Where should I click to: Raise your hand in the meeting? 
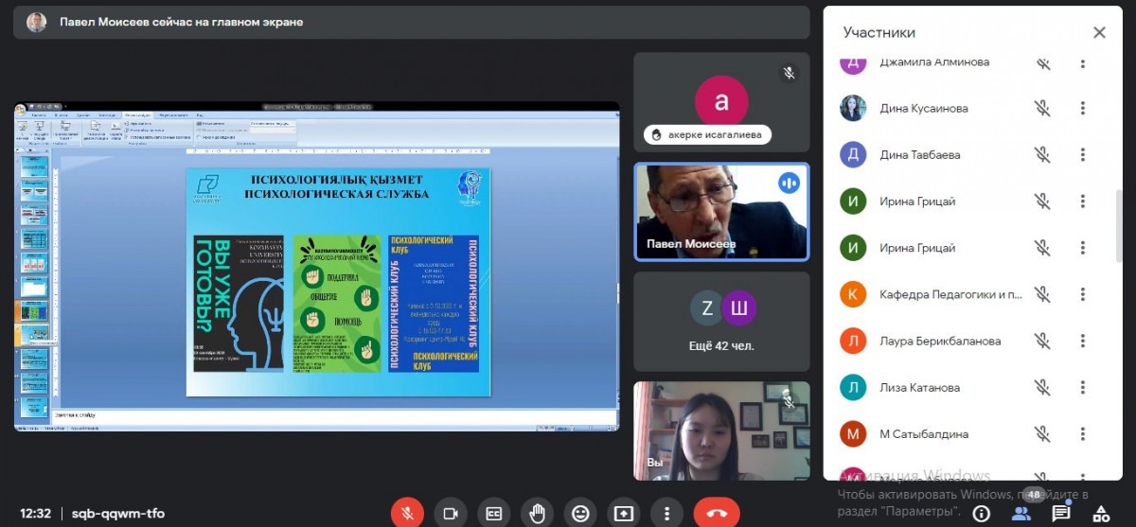(x=537, y=513)
